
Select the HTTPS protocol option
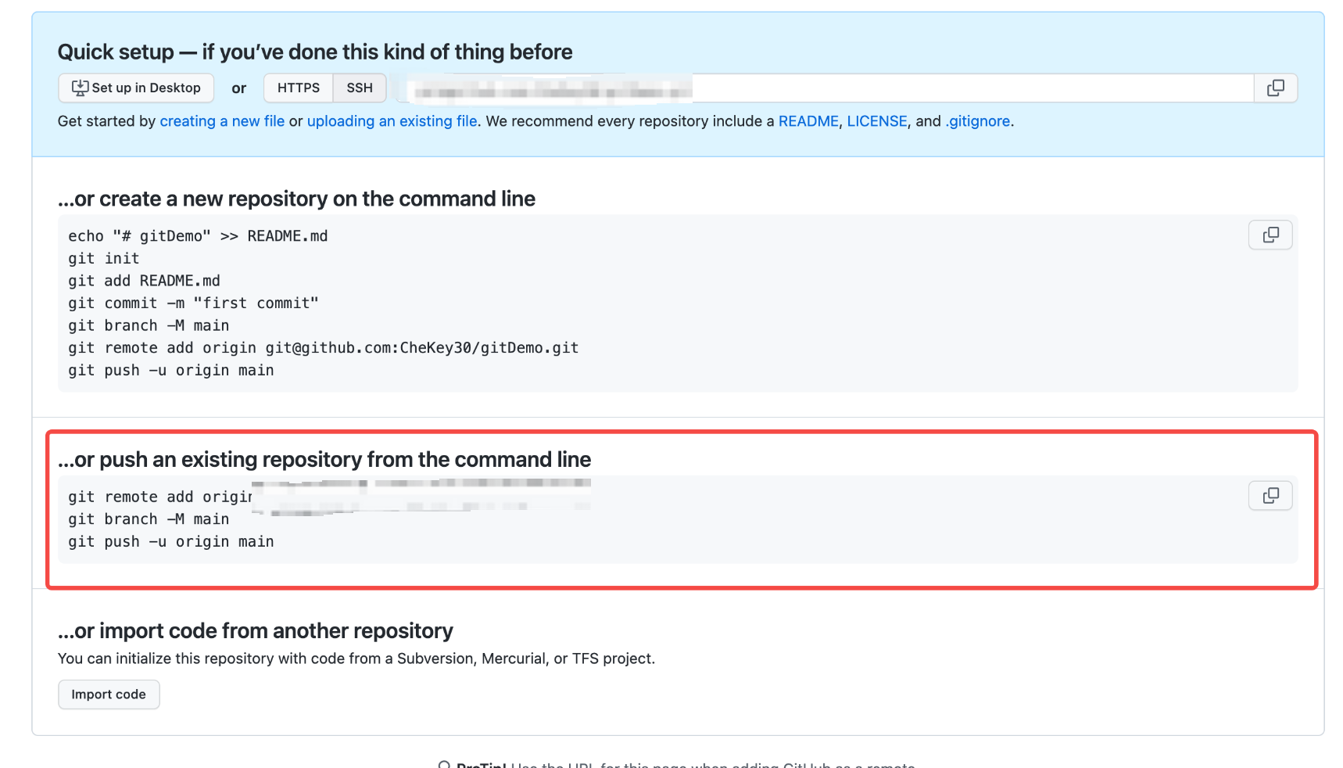299,88
